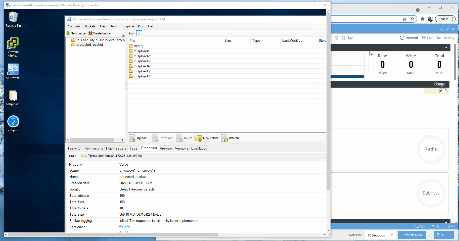Switch to the Permissions tab
Image resolution: width=459 pixels, height=241 pixels.
[x=94, y=148]
